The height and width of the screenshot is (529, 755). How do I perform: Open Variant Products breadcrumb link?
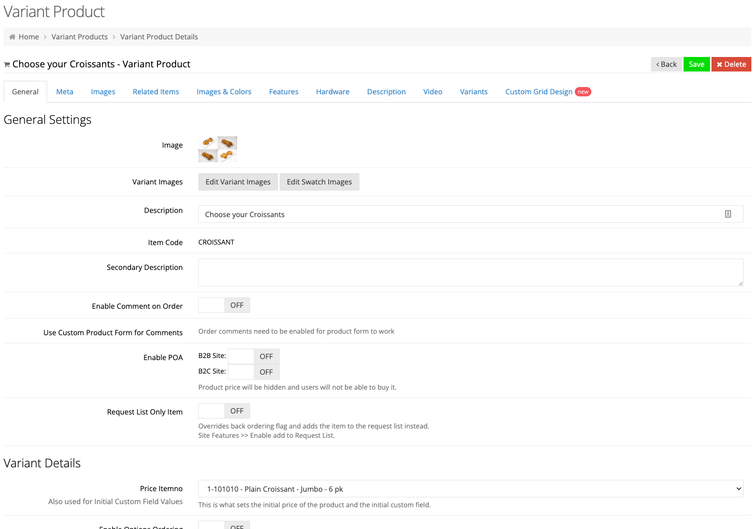coord(80,37)
